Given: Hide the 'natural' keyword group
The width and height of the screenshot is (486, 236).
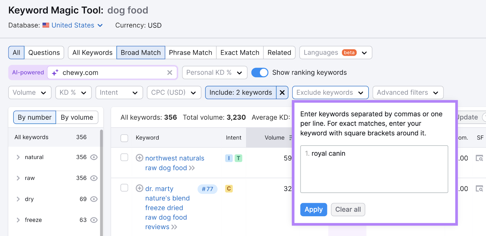Looking at the screenshot, I should click(x=94, y=157).
